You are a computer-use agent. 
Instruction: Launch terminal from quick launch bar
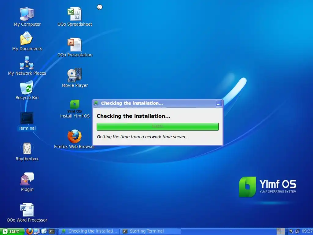point(52,231)
